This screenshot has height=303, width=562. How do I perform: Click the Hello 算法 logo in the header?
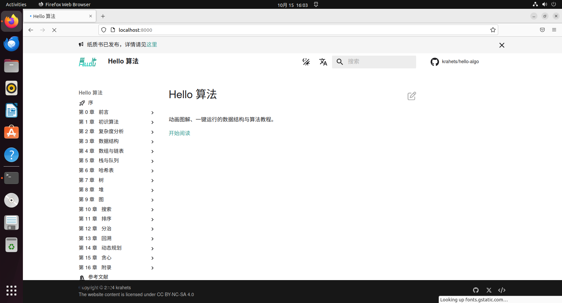(x=87, y=62)
